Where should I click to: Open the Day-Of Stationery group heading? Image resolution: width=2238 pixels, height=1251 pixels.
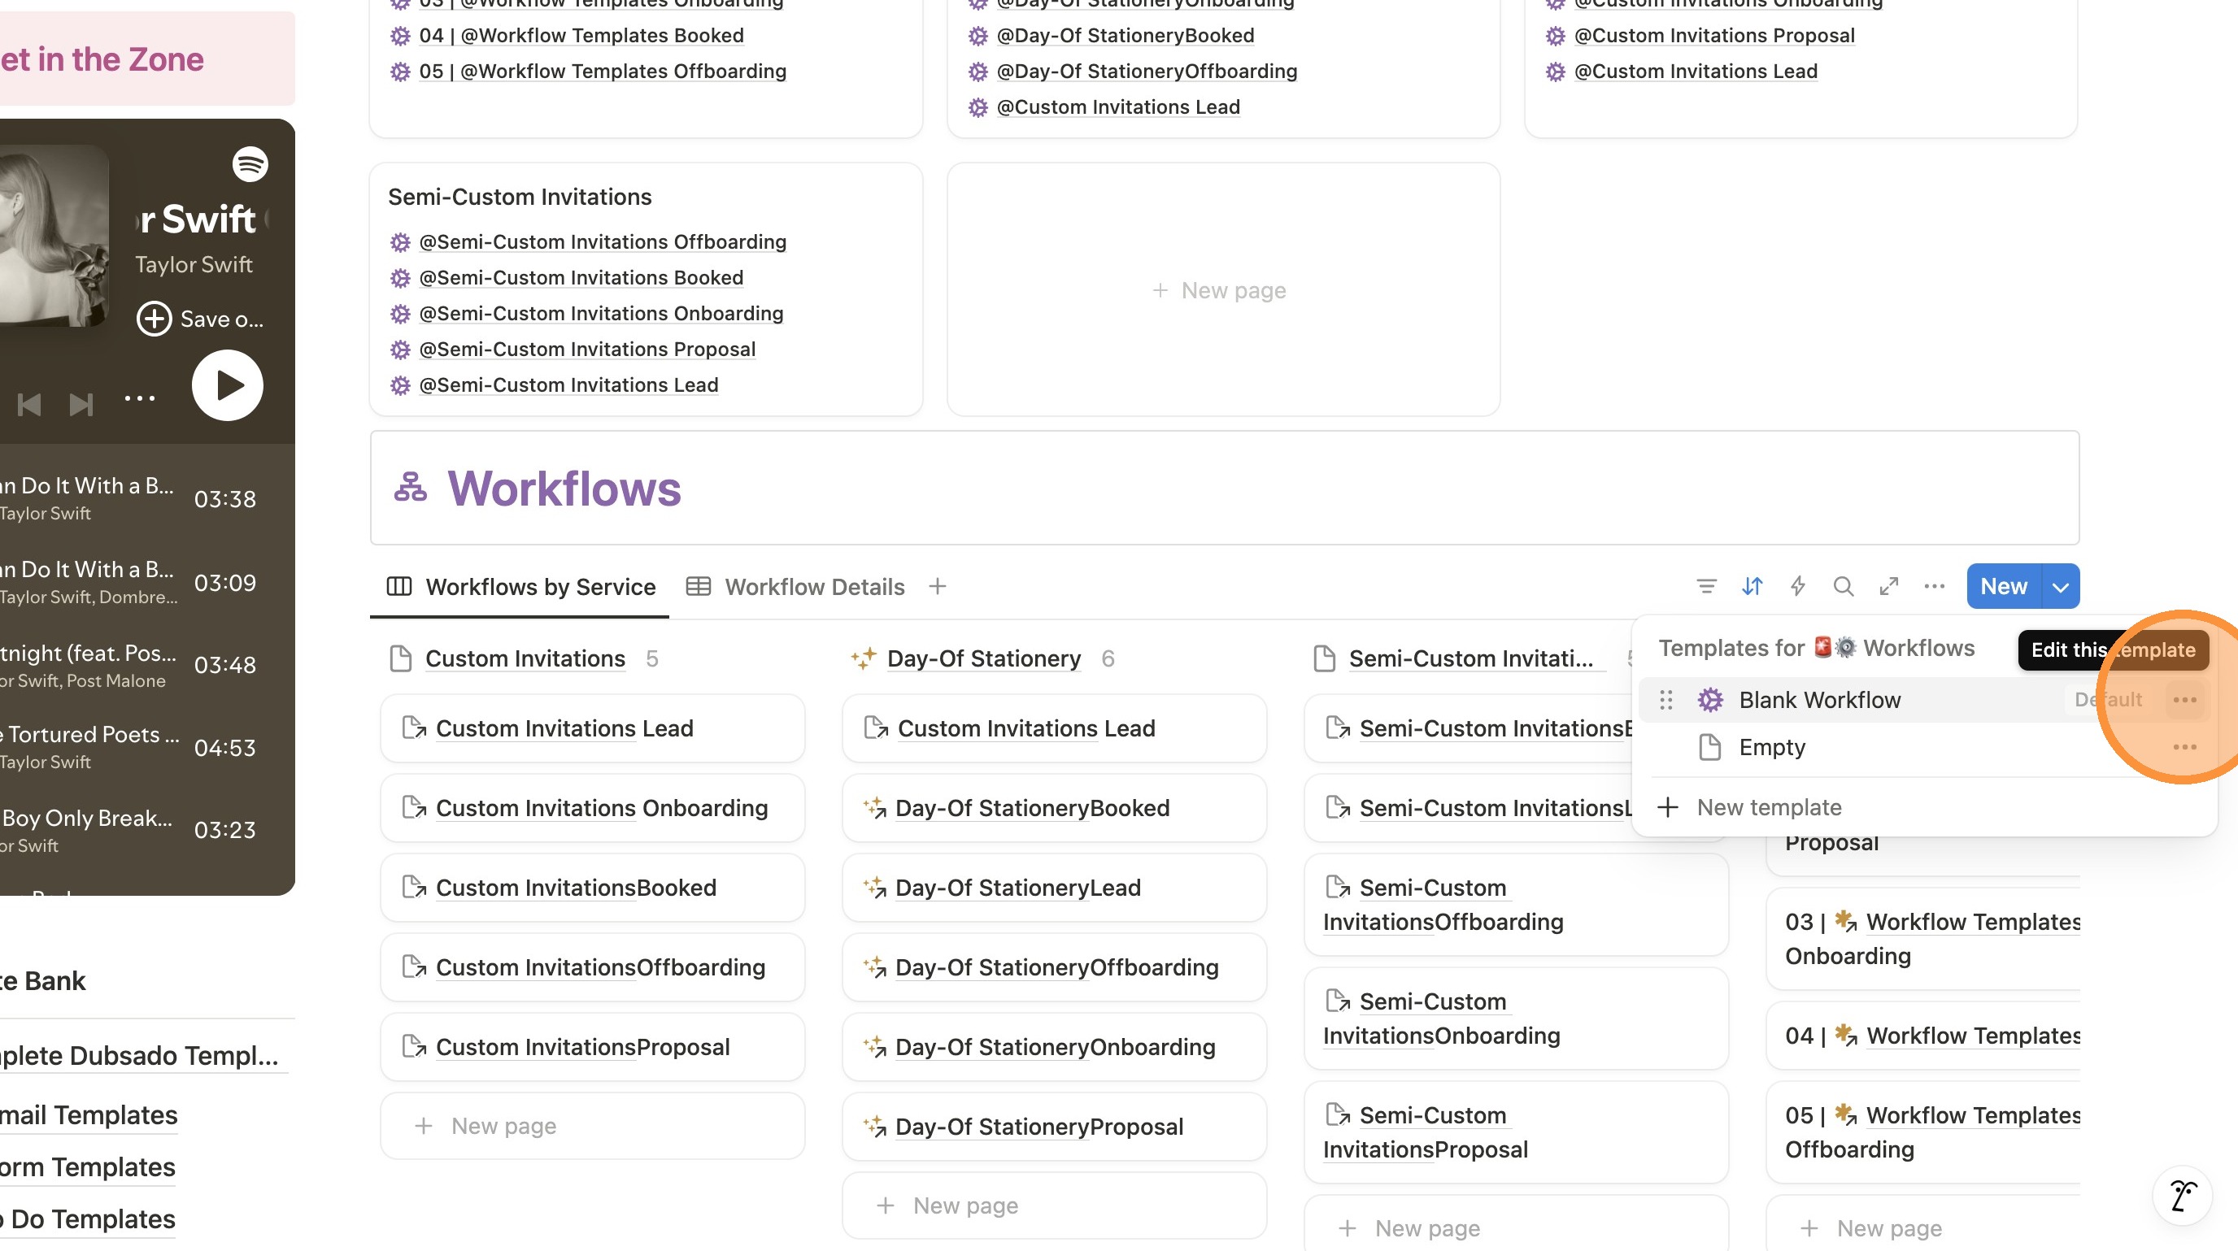pos(983,658)
